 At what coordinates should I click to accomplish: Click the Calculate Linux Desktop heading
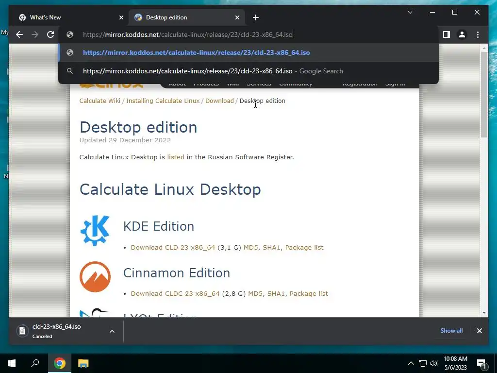coord(170,189)
